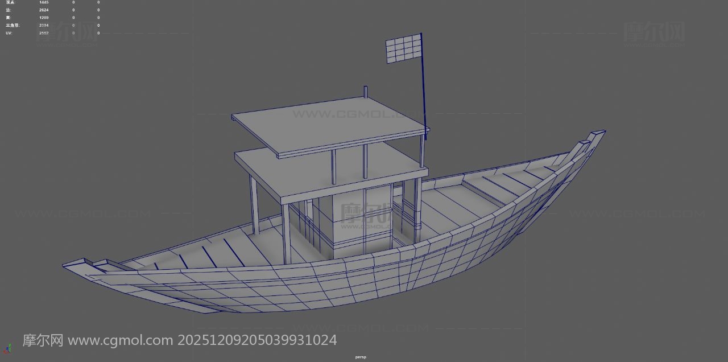Click the 边 edge count value 2624

(44, 10)
